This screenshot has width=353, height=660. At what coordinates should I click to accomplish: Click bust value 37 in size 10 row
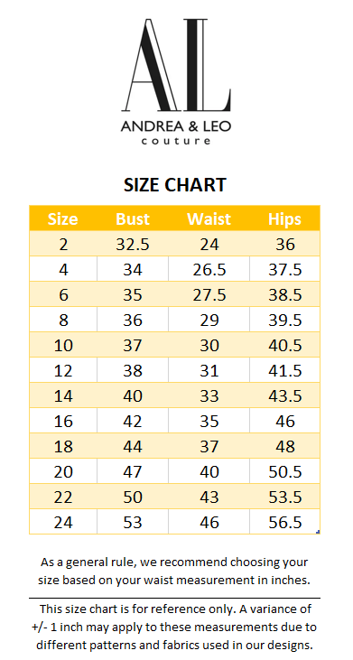pos(133,345)
